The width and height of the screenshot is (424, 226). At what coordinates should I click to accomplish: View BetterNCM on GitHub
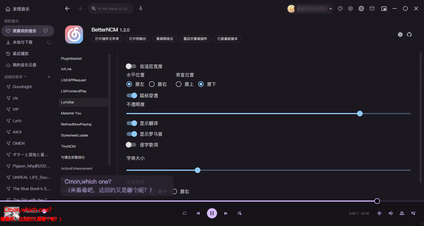click(409, 34)
